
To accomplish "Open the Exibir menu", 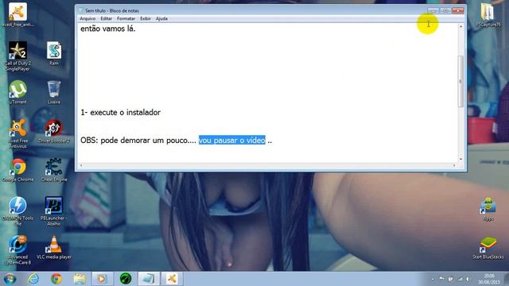I will tap(146, 18).
